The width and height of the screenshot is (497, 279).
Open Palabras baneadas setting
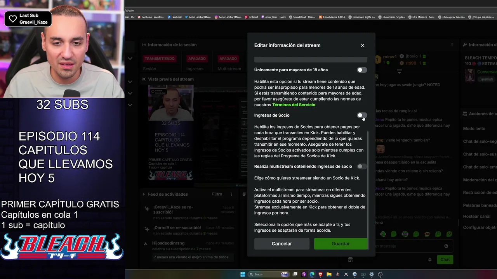[480, 205]
